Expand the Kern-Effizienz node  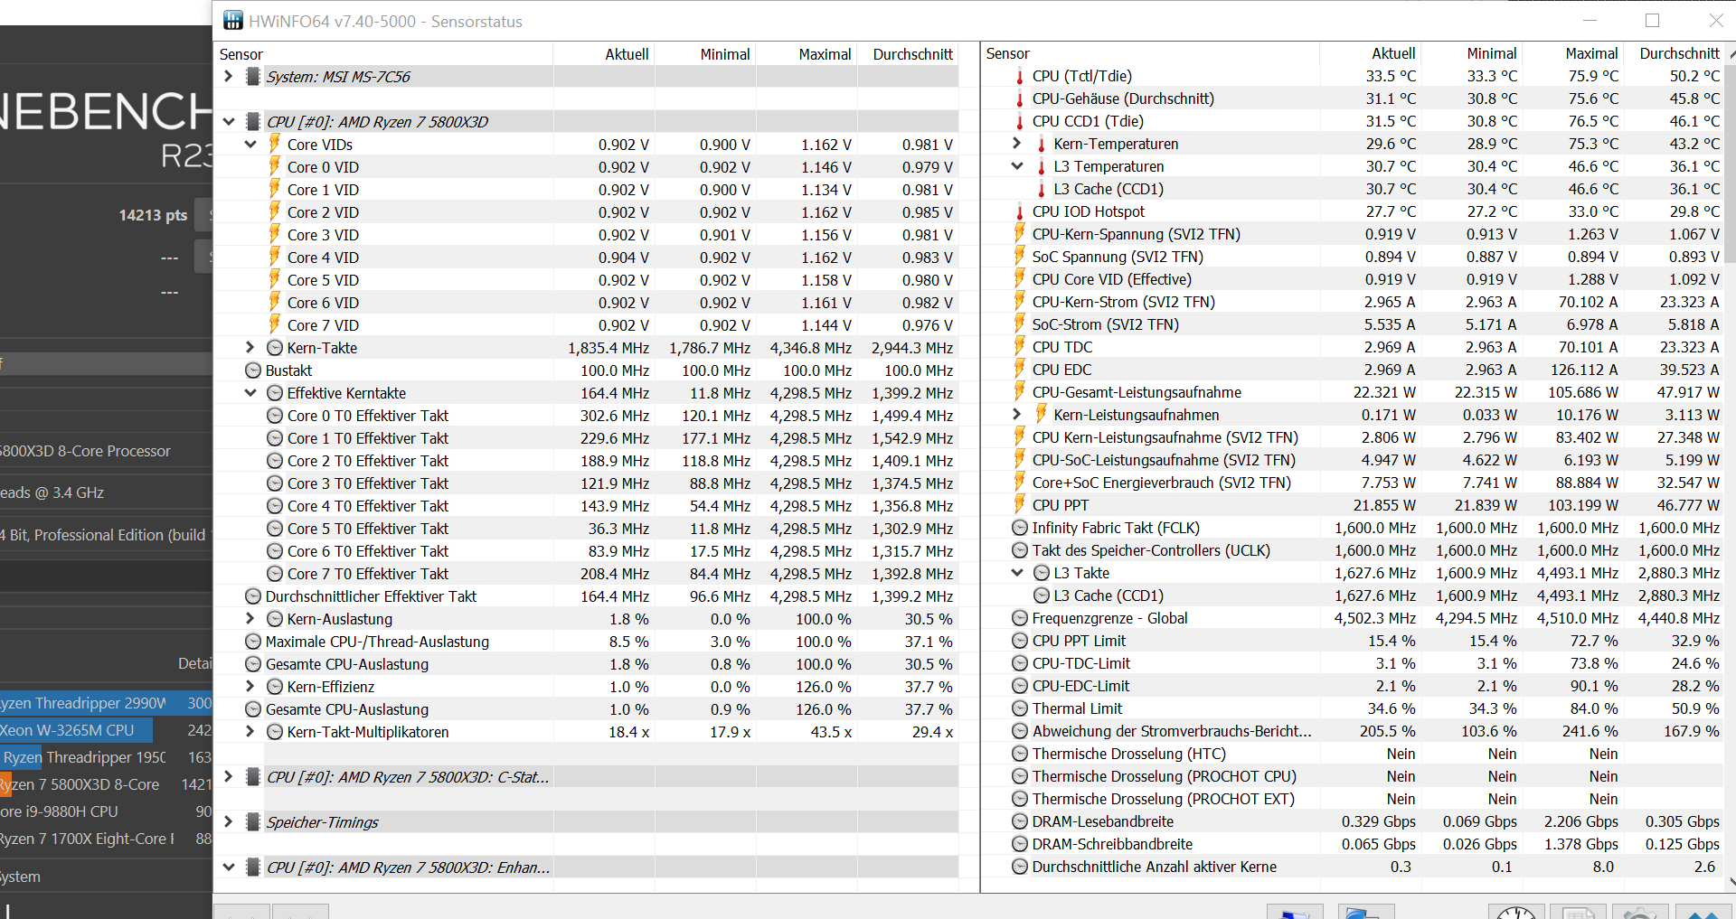pyautogui.click(x=250, y=686)
